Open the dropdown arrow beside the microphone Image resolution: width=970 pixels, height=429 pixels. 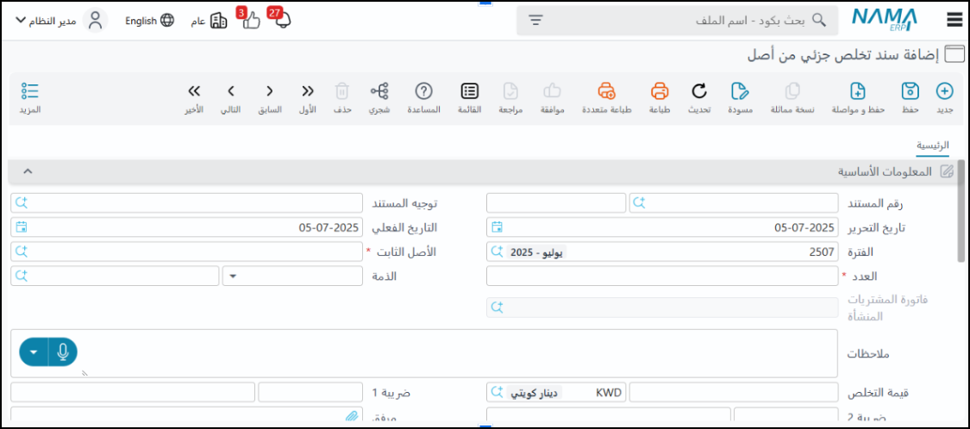pos(34,351)
